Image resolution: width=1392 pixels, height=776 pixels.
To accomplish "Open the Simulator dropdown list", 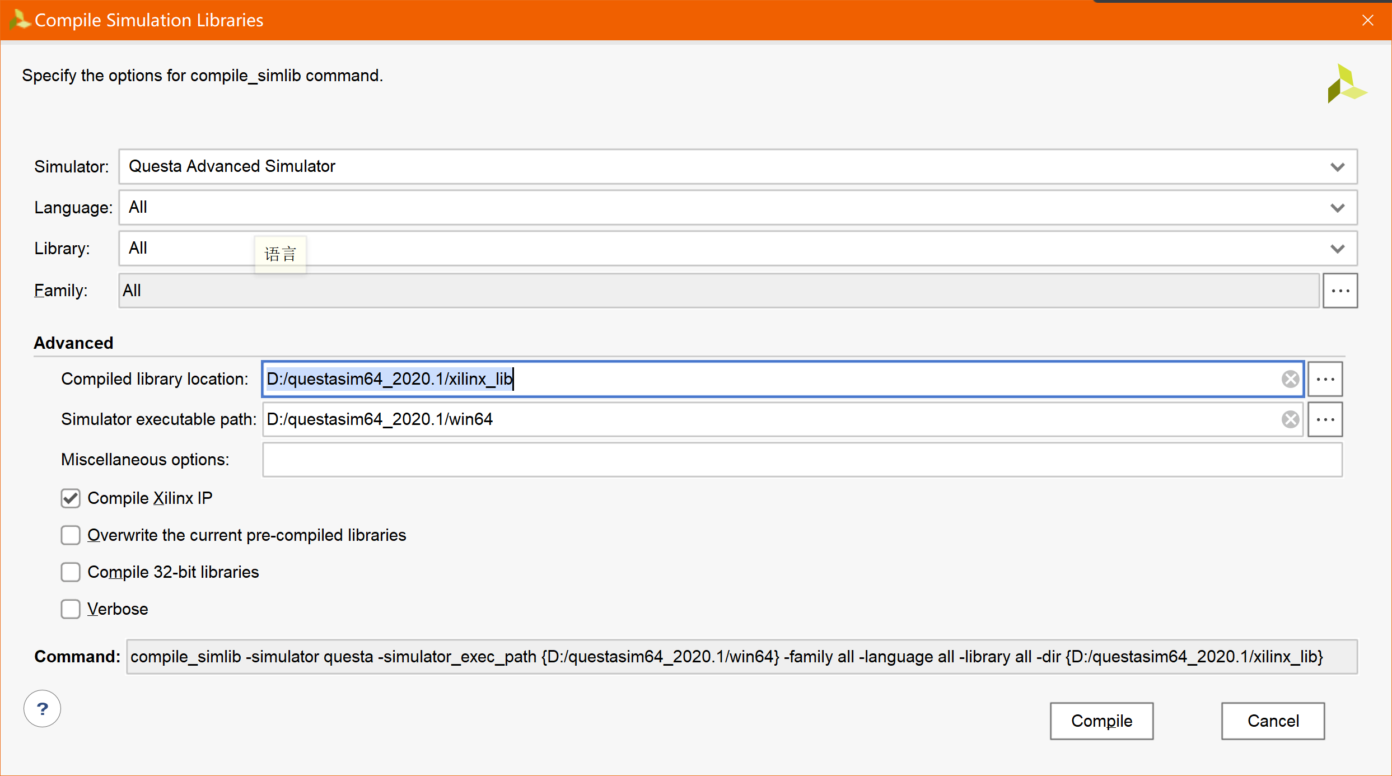I will 1337,167.
